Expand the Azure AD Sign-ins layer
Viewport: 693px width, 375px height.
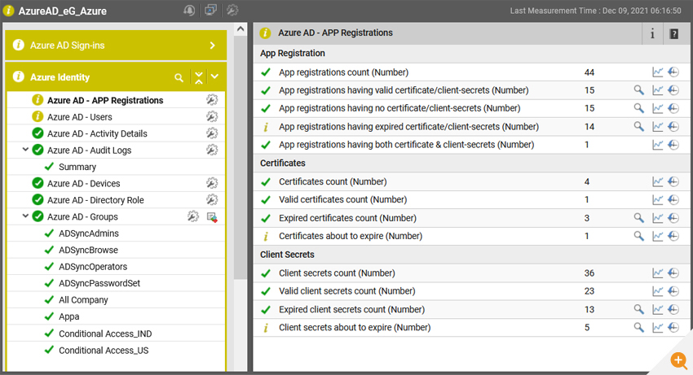[x=213, y=46]
